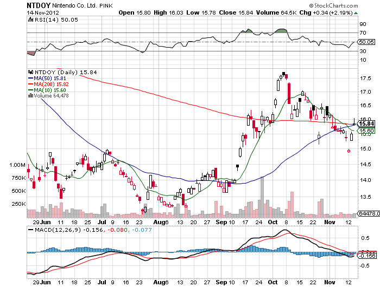Screen dimensions: 380x287
Task: Click the Chg +0.34 (+2.19%) value
Action: click(326, 12)
